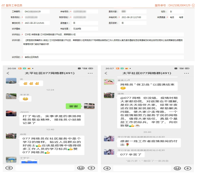Open the three-dot menu in left chat
This screenshot has height=175, width=197.
tap(90, 73)
